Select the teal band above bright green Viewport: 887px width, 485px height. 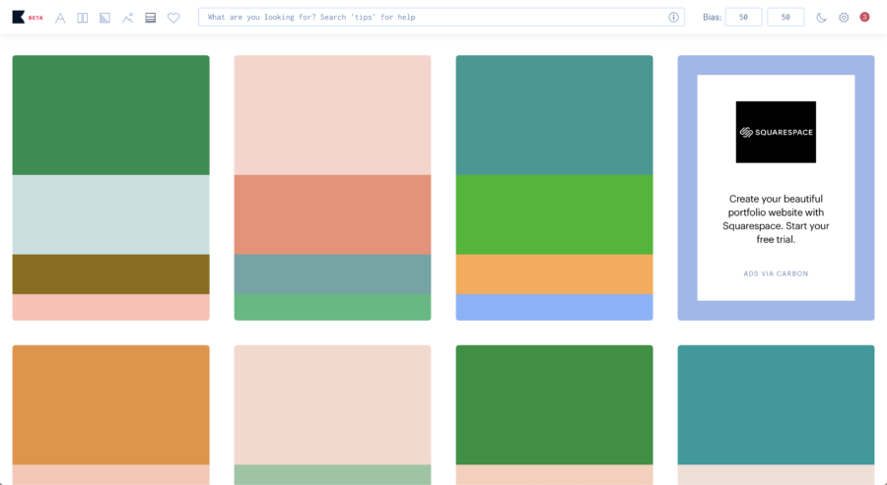554,115
